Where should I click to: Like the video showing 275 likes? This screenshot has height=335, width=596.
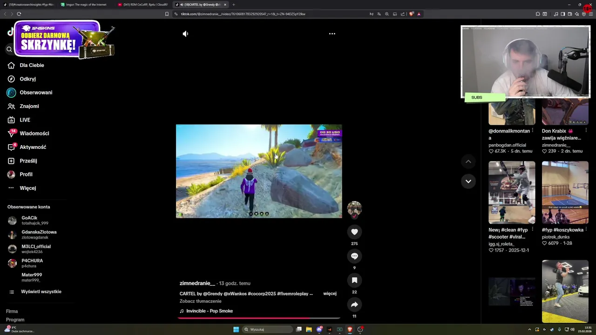(354, 232)
